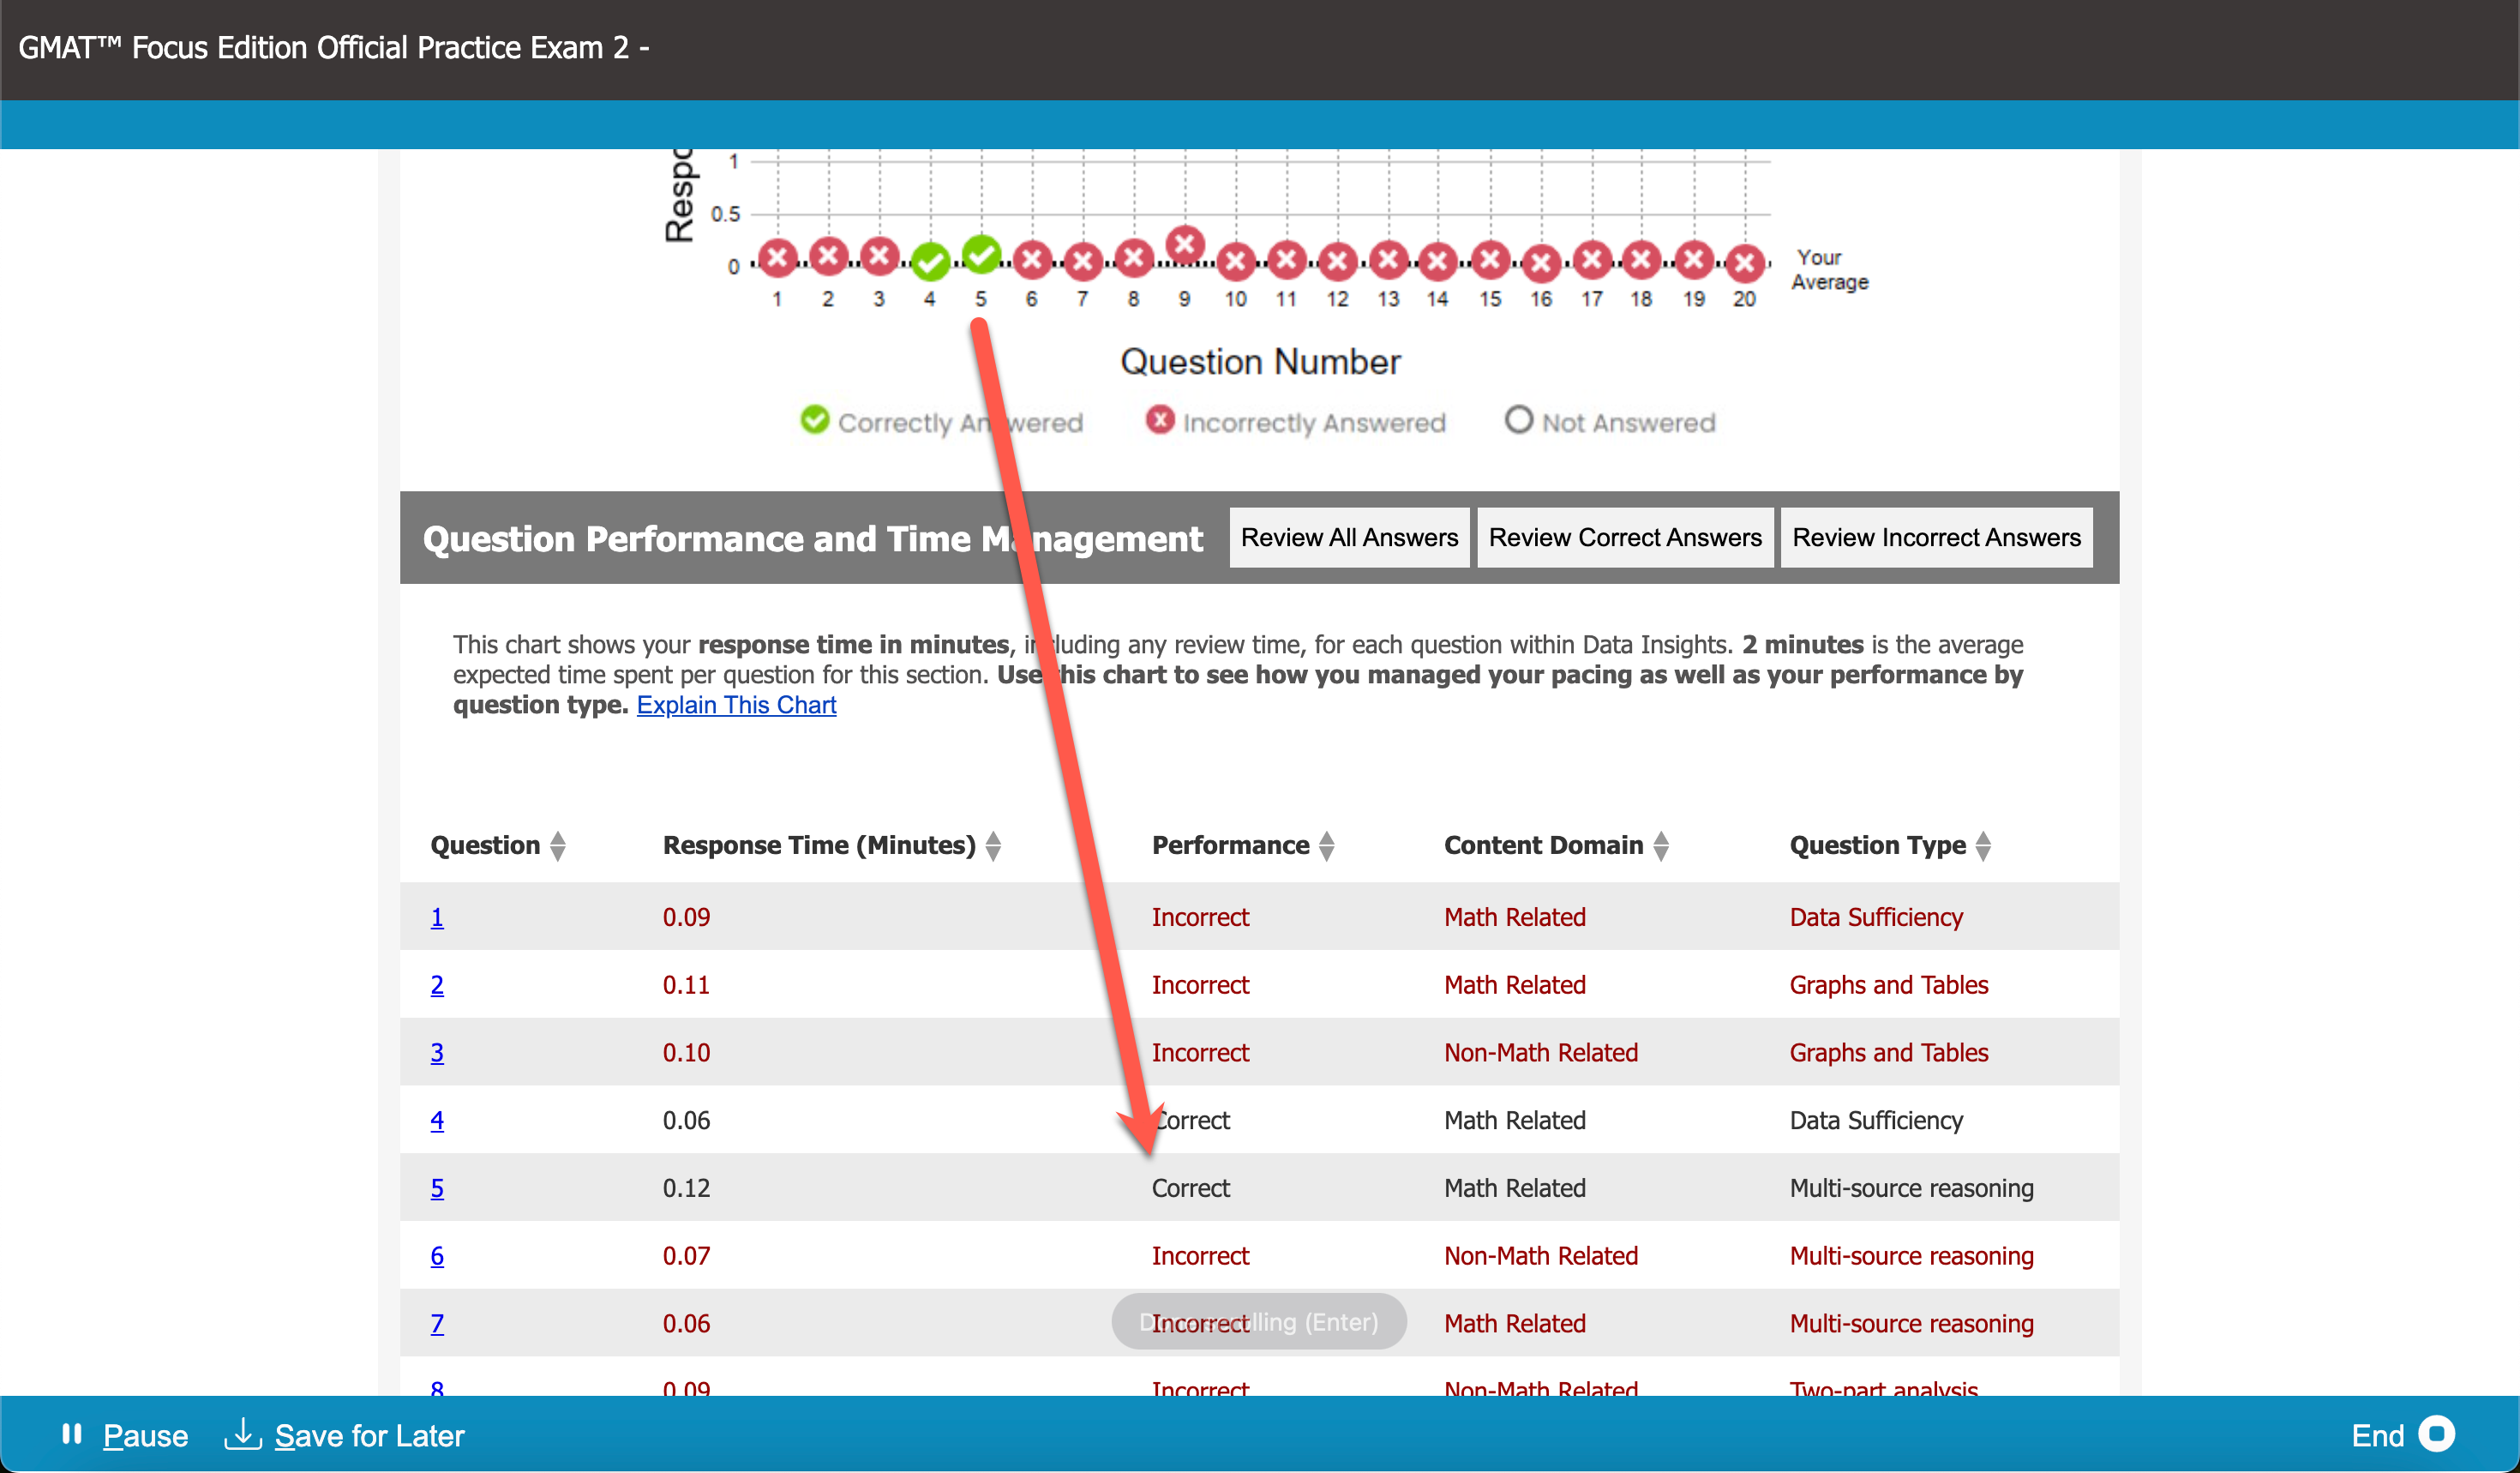
Task: Sort table by Question column arrows
Action: click(558, 846)
